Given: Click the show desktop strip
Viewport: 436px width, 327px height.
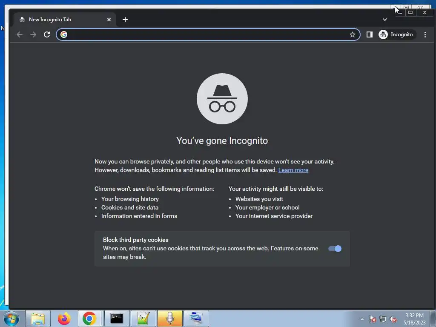Looking at the screenshot, I should pos(433,318).
